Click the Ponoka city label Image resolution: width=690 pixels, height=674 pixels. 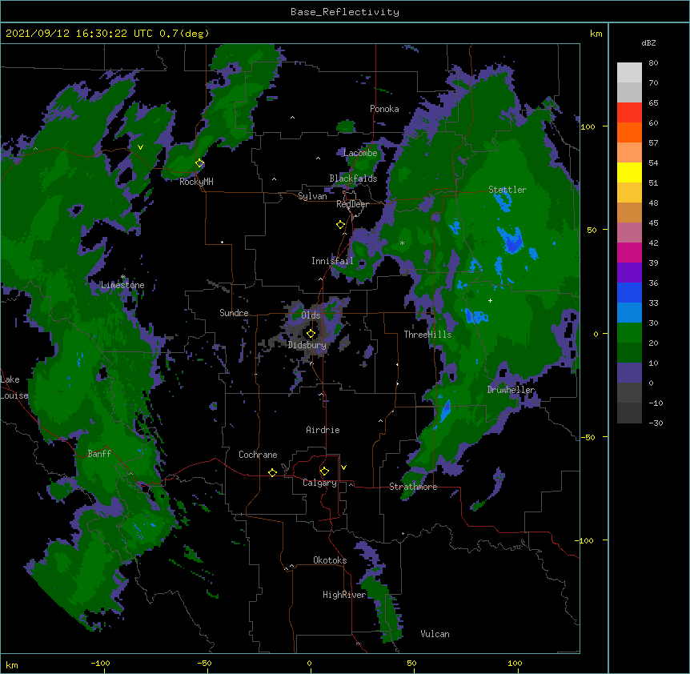coord(384,109)
